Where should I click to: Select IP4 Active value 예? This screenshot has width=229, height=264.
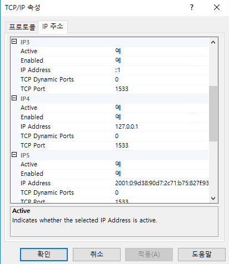[x=161, y=108]
